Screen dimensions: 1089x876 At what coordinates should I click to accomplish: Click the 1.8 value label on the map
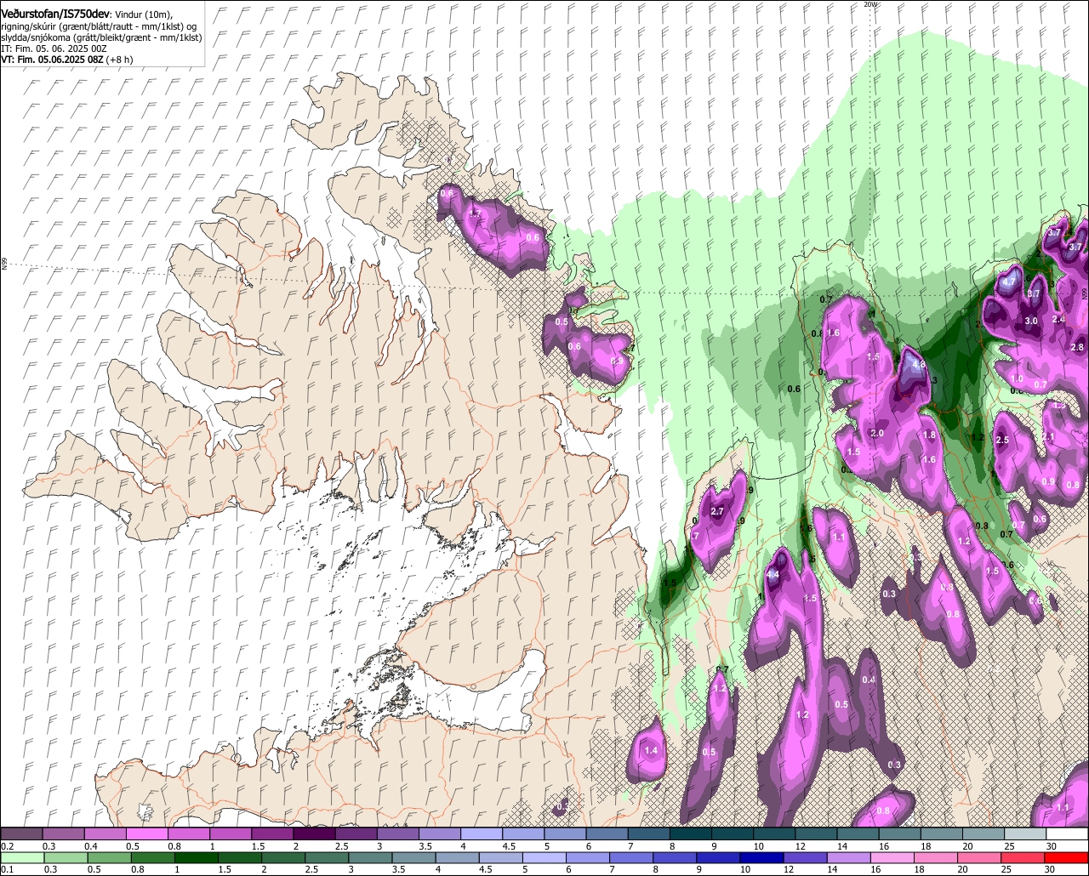click(929, 435)
